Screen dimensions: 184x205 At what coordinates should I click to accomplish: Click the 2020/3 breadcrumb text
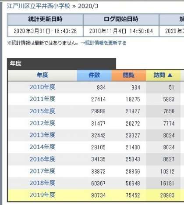[88, 6]
